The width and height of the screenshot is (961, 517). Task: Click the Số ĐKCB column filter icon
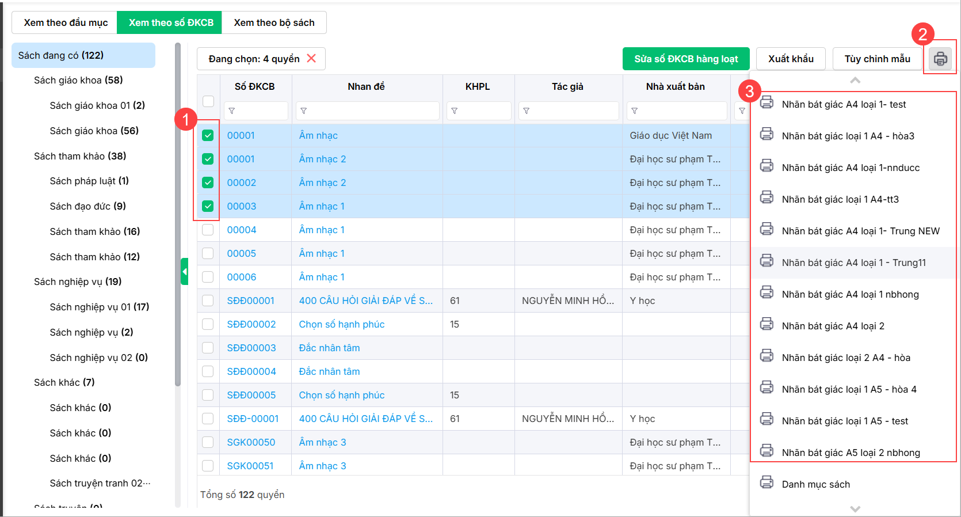[232, 111]
